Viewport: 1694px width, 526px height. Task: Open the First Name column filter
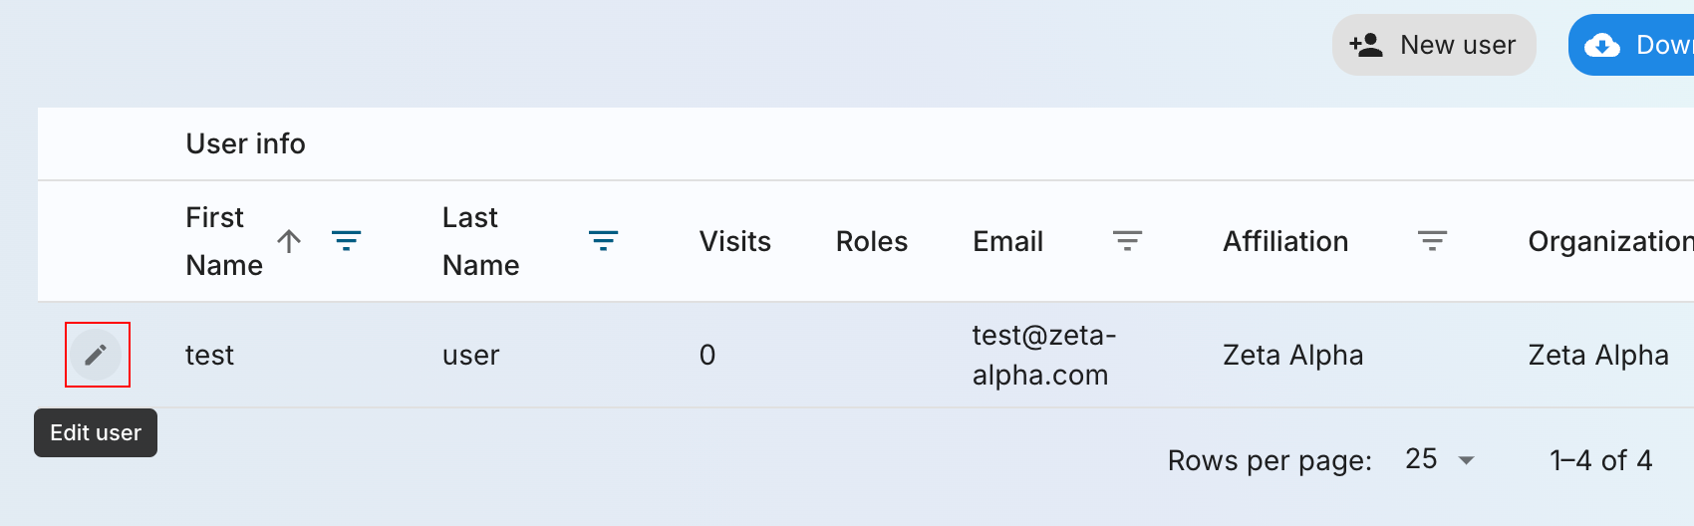346,241
